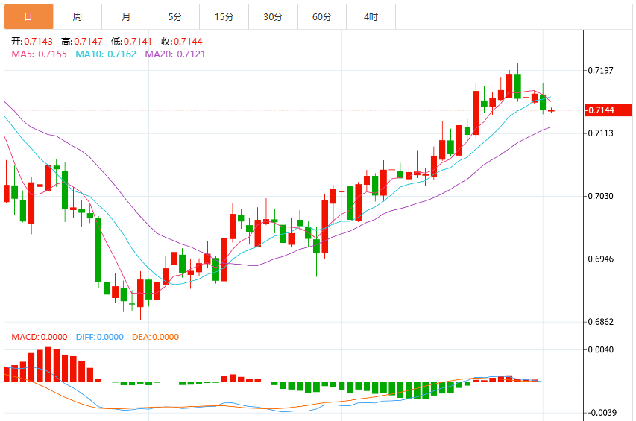Viewport: 636px width, 421px height.
Task: Click the DIFF indicator label
Action: 100,337
